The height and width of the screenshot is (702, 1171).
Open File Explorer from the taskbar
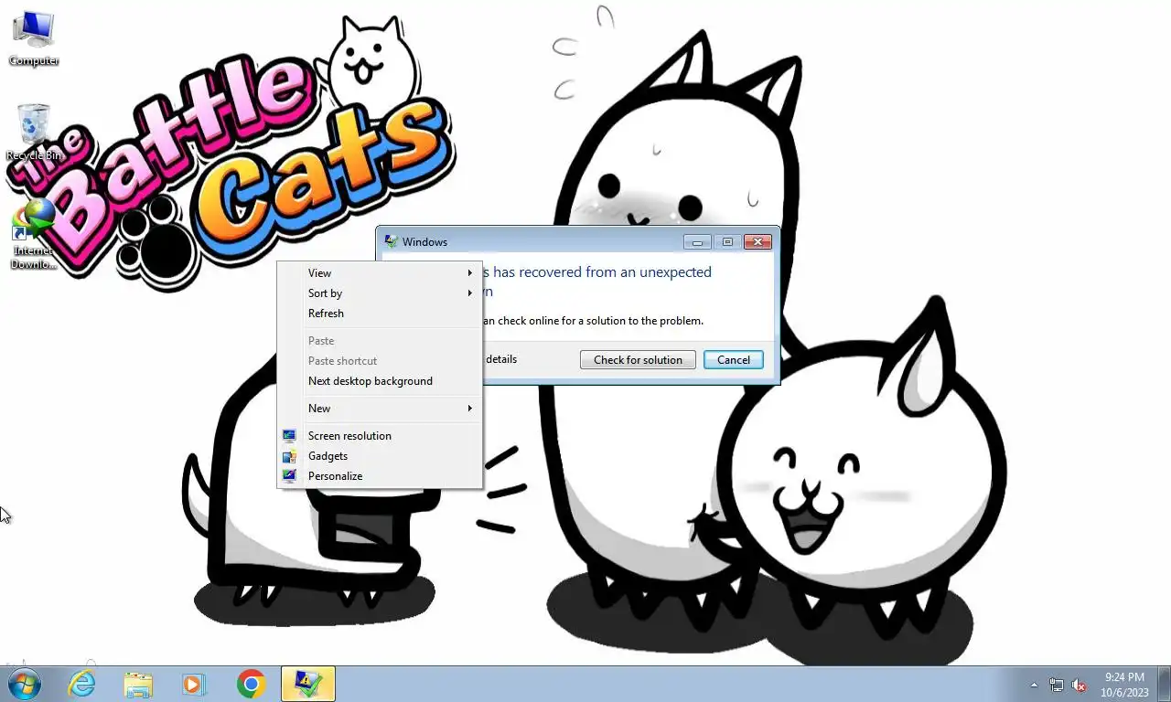[x=138, y=684]
